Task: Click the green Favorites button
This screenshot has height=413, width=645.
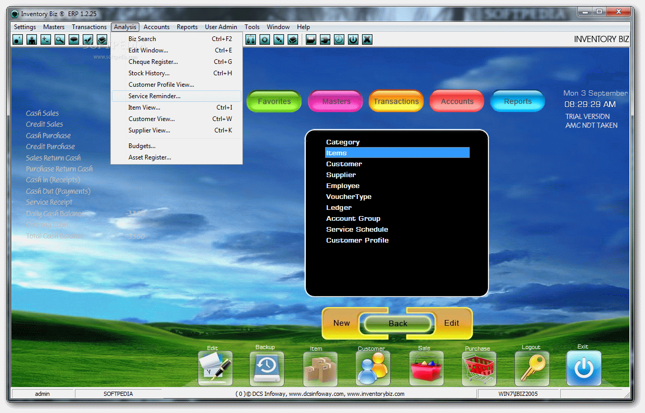Action: pos(274,101)
